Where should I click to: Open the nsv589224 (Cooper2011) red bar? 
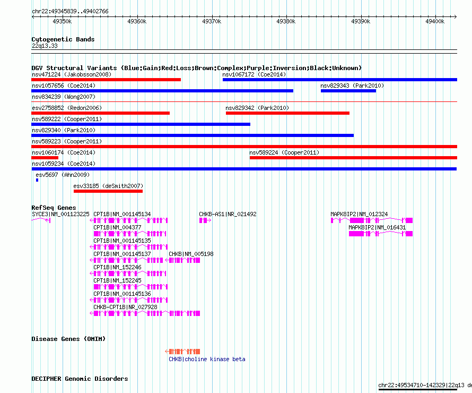tap(353, 158)
